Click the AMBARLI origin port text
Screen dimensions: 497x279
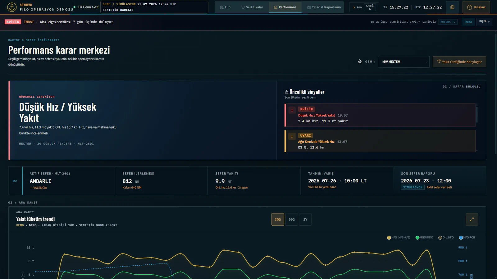[x=40, y=181]
